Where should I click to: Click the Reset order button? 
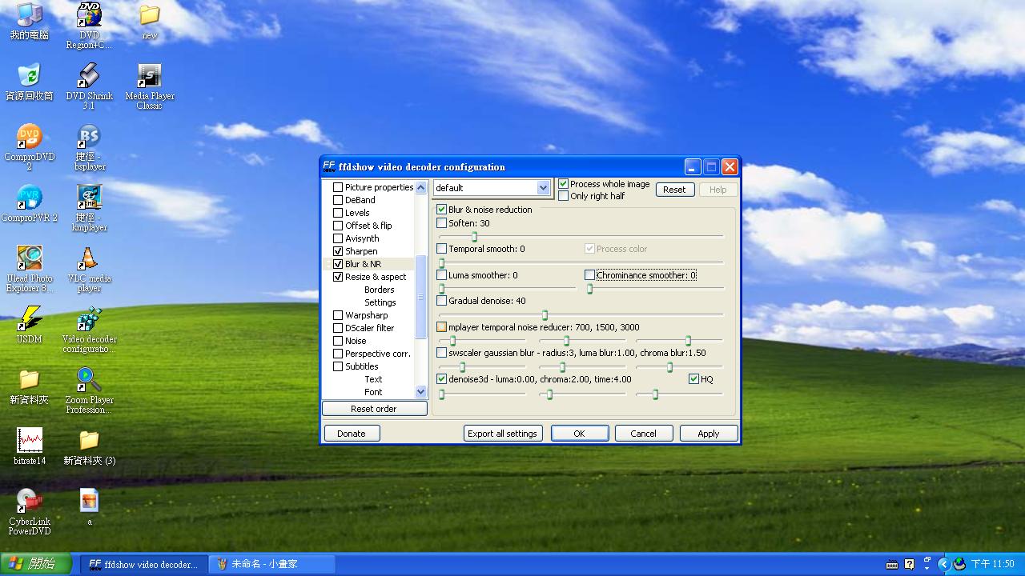(373, 409)
